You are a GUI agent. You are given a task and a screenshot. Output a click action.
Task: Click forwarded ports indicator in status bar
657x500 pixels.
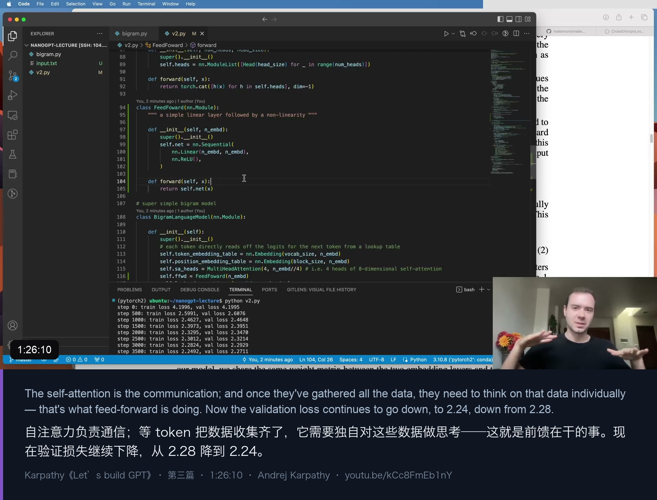[99, 359]
